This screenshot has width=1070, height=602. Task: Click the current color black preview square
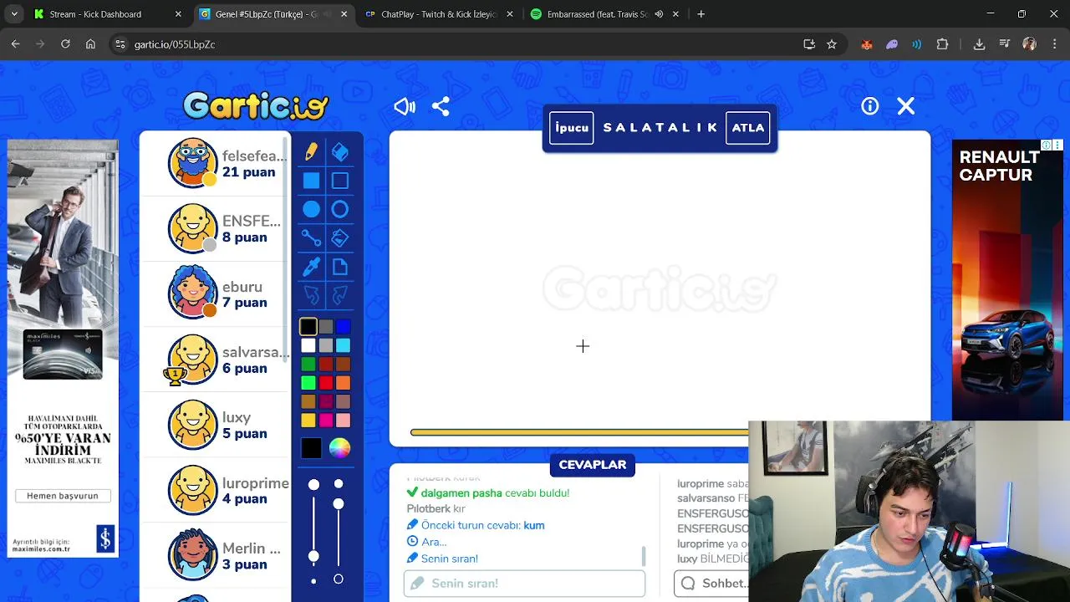click(311, 448)
